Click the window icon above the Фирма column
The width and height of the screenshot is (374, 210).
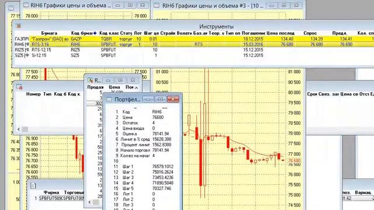33,185
